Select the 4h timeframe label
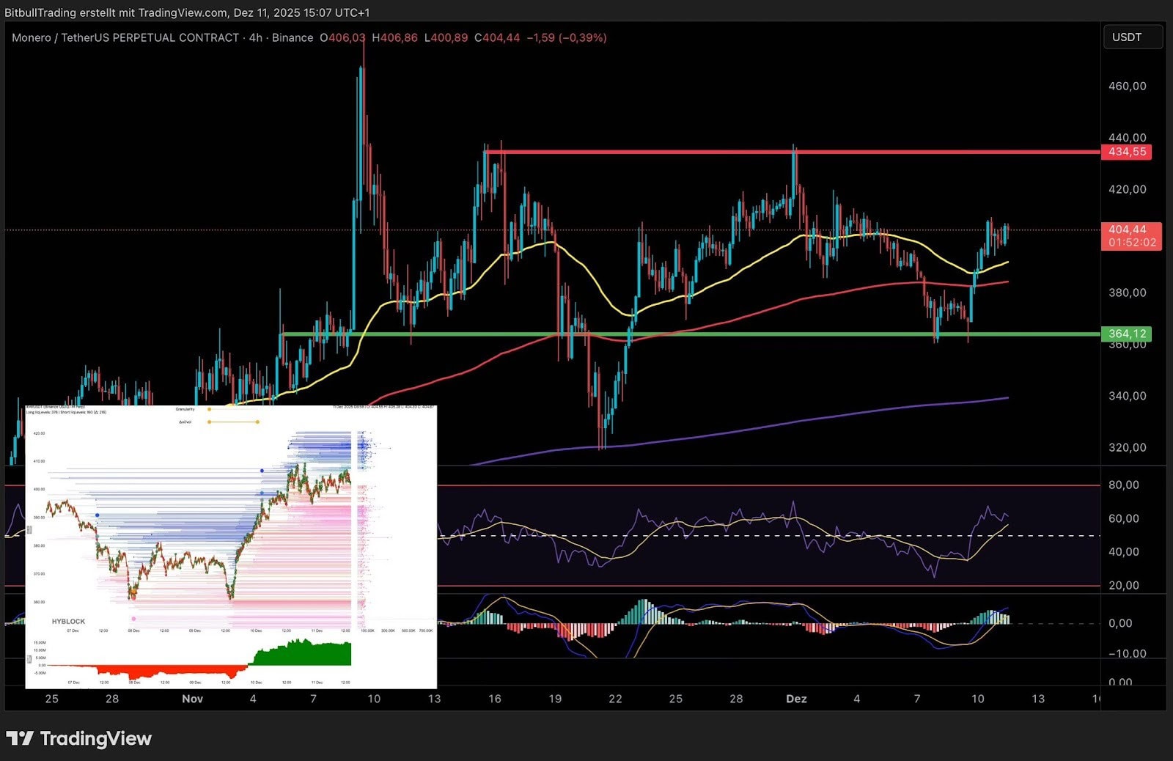The height and width of the screenshot is (761, 1173). (255, 37)
